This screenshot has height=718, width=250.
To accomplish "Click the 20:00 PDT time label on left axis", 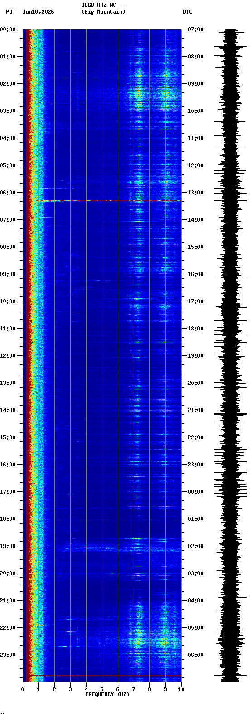I will click(x=8, y=573).
